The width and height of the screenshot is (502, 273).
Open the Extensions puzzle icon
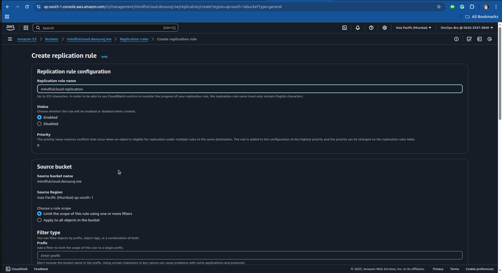click(472, 7)
